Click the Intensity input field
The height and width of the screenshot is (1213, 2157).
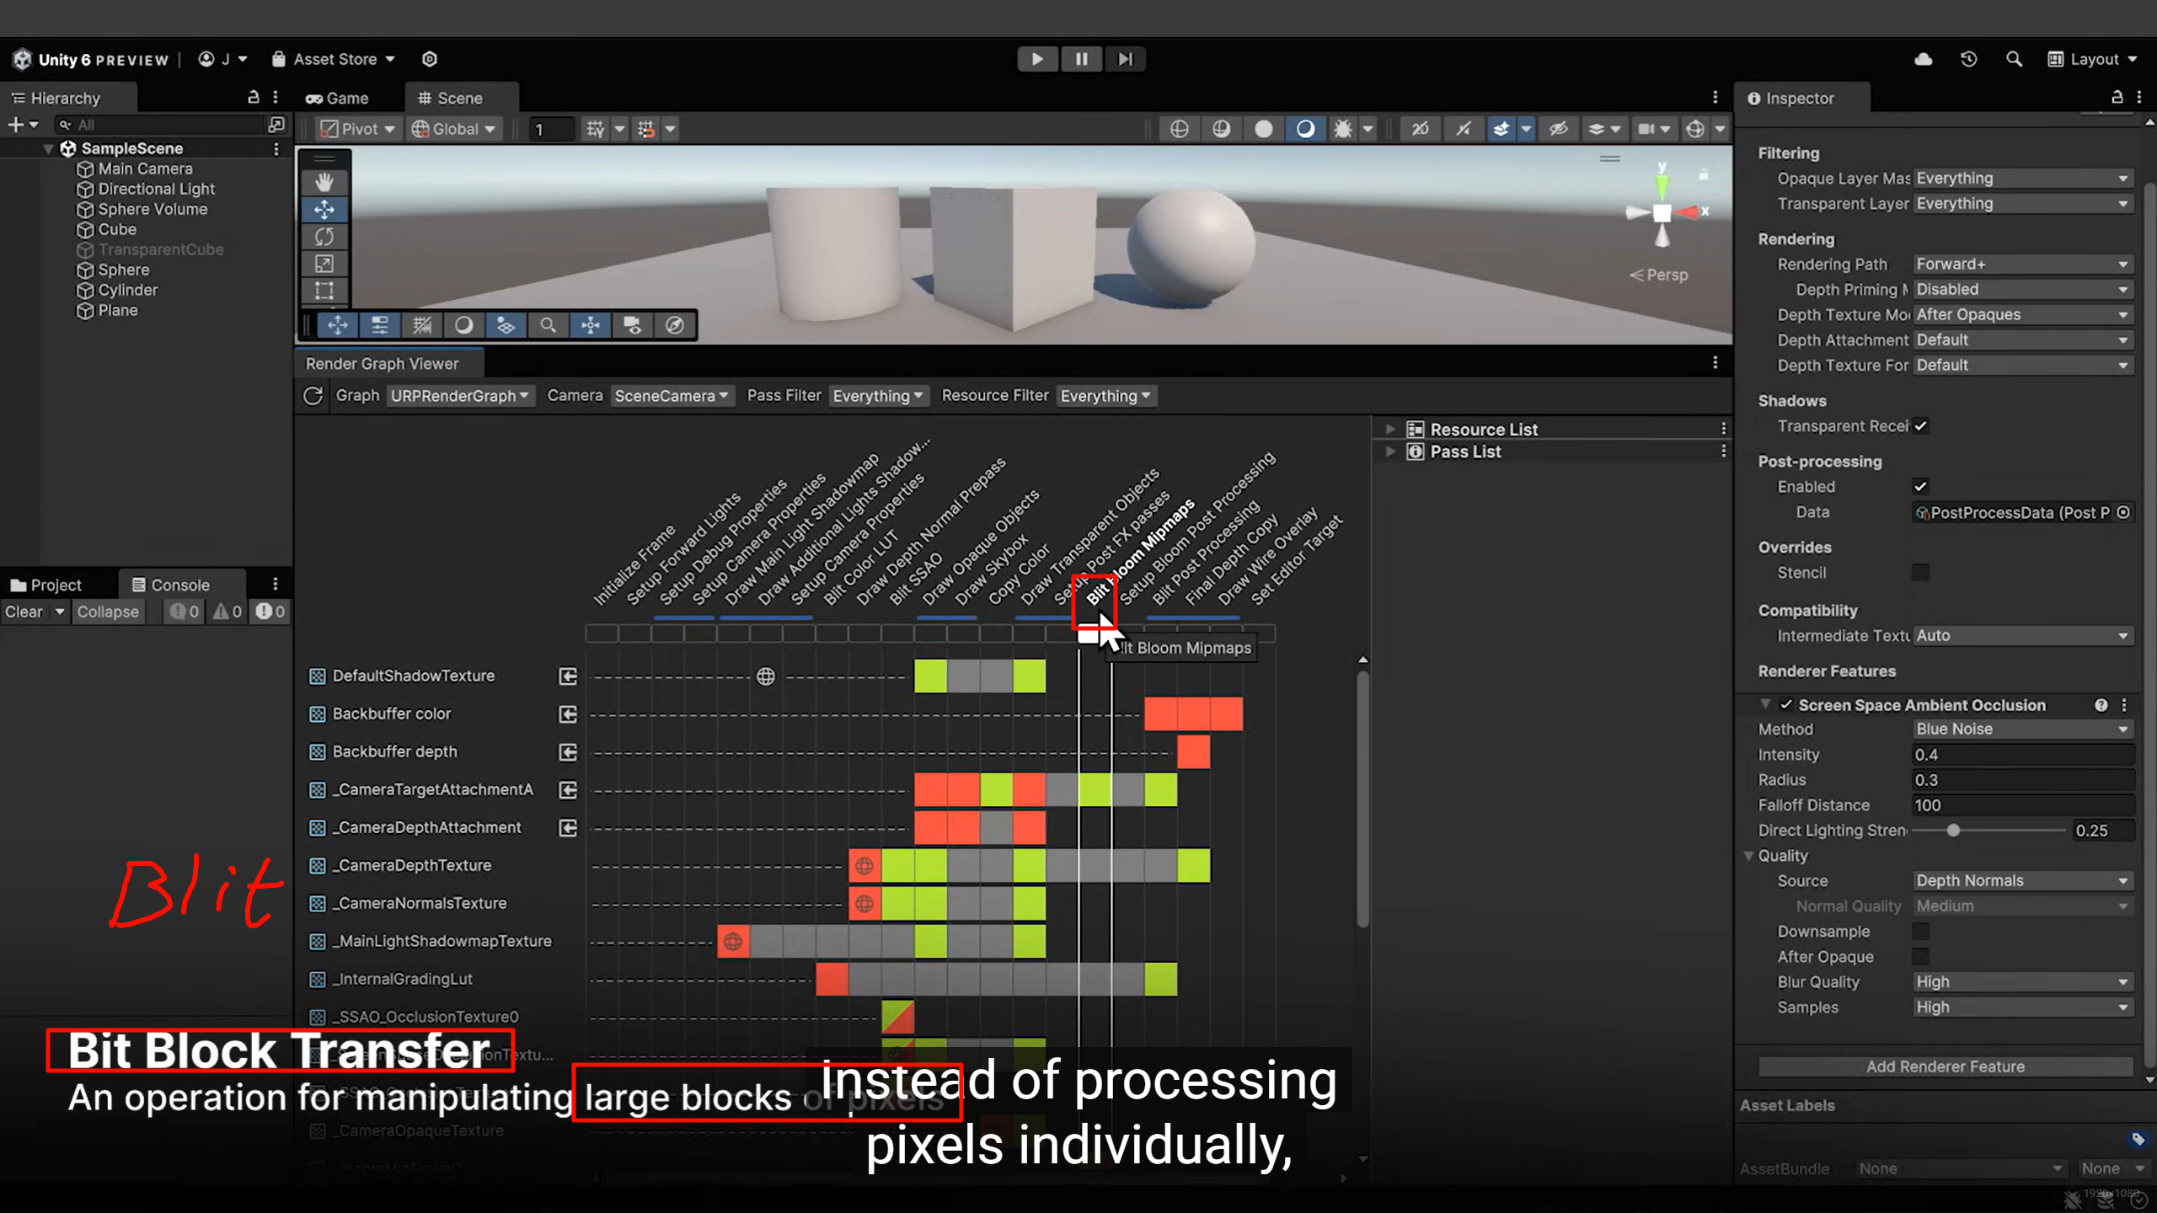(x=2022, y=755)
